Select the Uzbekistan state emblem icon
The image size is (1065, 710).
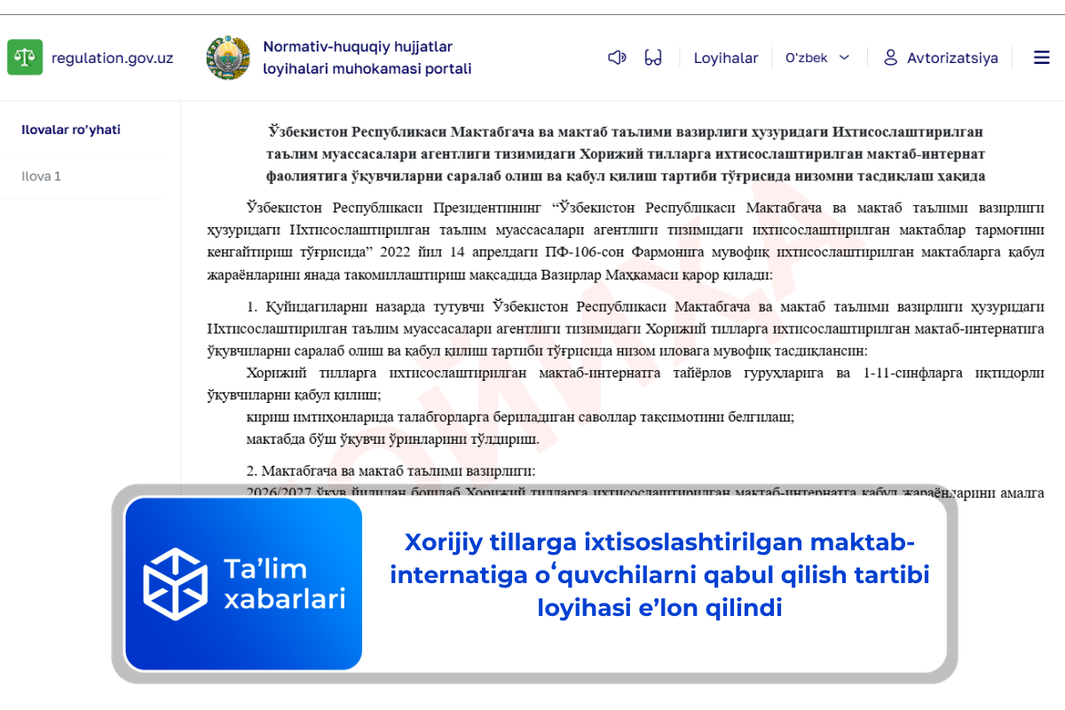pyautogui.click(x=227, y=57)
